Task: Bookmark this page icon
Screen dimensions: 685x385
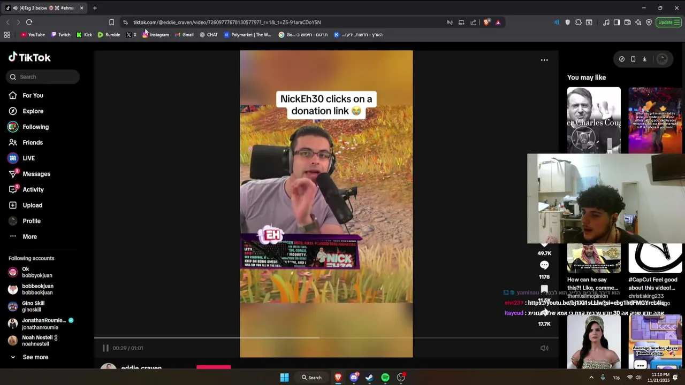Action: tap(111, 22)
